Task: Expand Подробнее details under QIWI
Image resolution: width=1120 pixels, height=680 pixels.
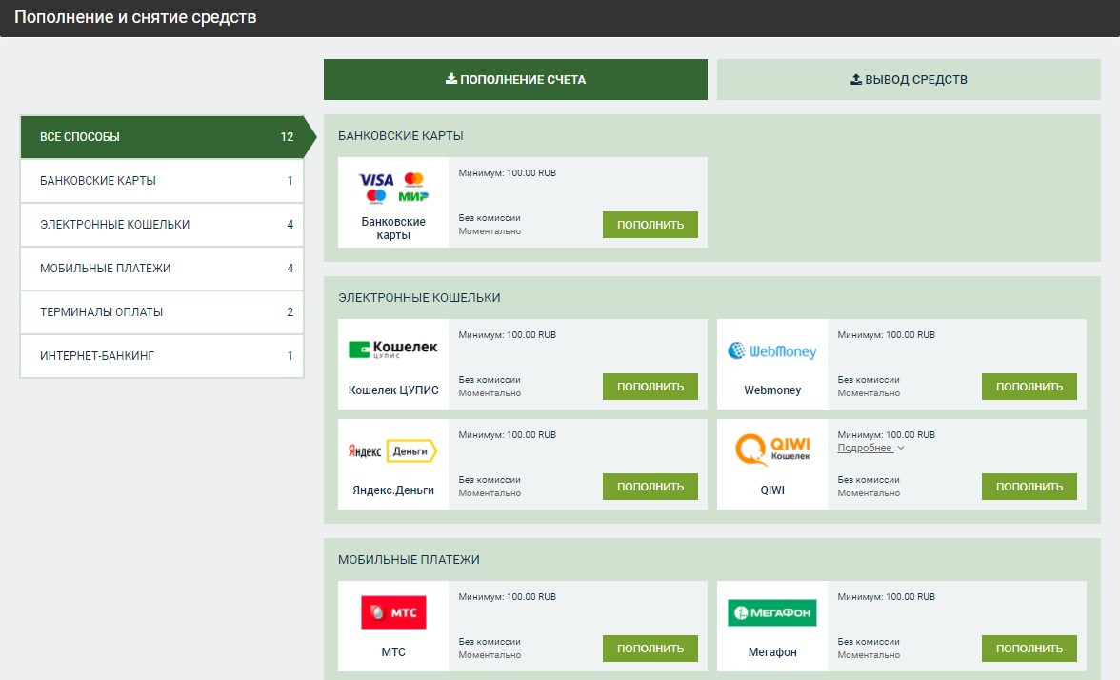Action: point(866,448)
